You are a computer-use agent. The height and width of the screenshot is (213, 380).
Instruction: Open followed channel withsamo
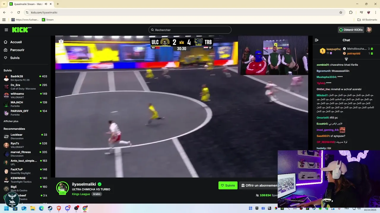(x=25, y=96)
